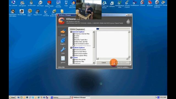Viewport: 176px width, 99px height.
Task: Launch Vegas Pro 8.0 desktop shortcut
Action: (x=38, y=13)
